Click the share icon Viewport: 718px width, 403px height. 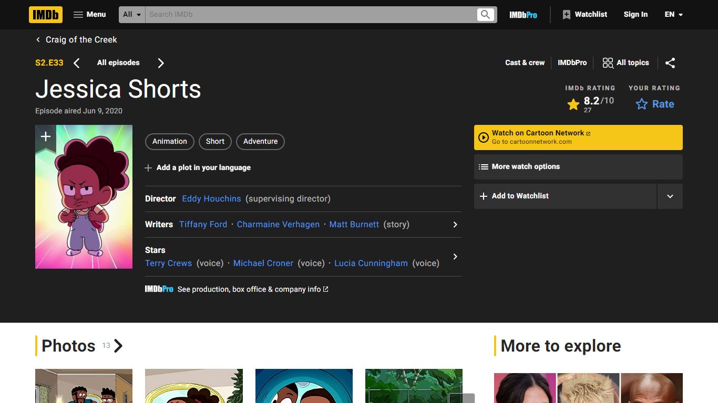click(670, 63)
